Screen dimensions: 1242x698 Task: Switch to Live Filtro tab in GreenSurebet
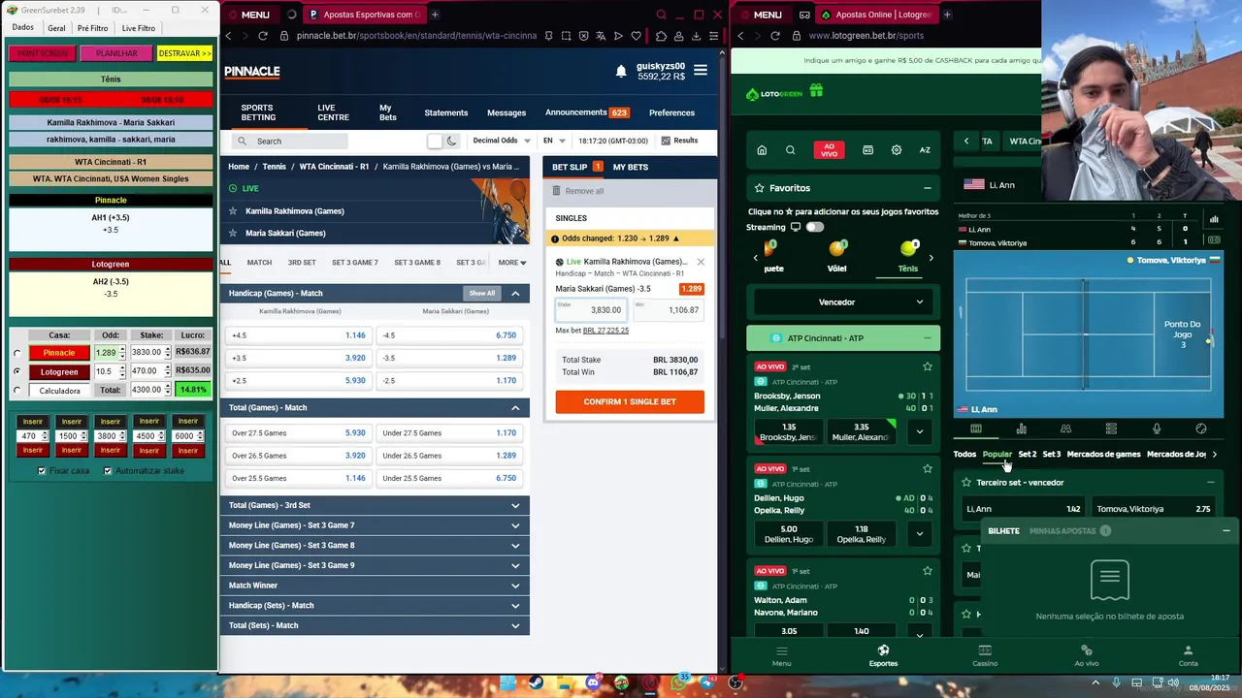tap(139, 28)
